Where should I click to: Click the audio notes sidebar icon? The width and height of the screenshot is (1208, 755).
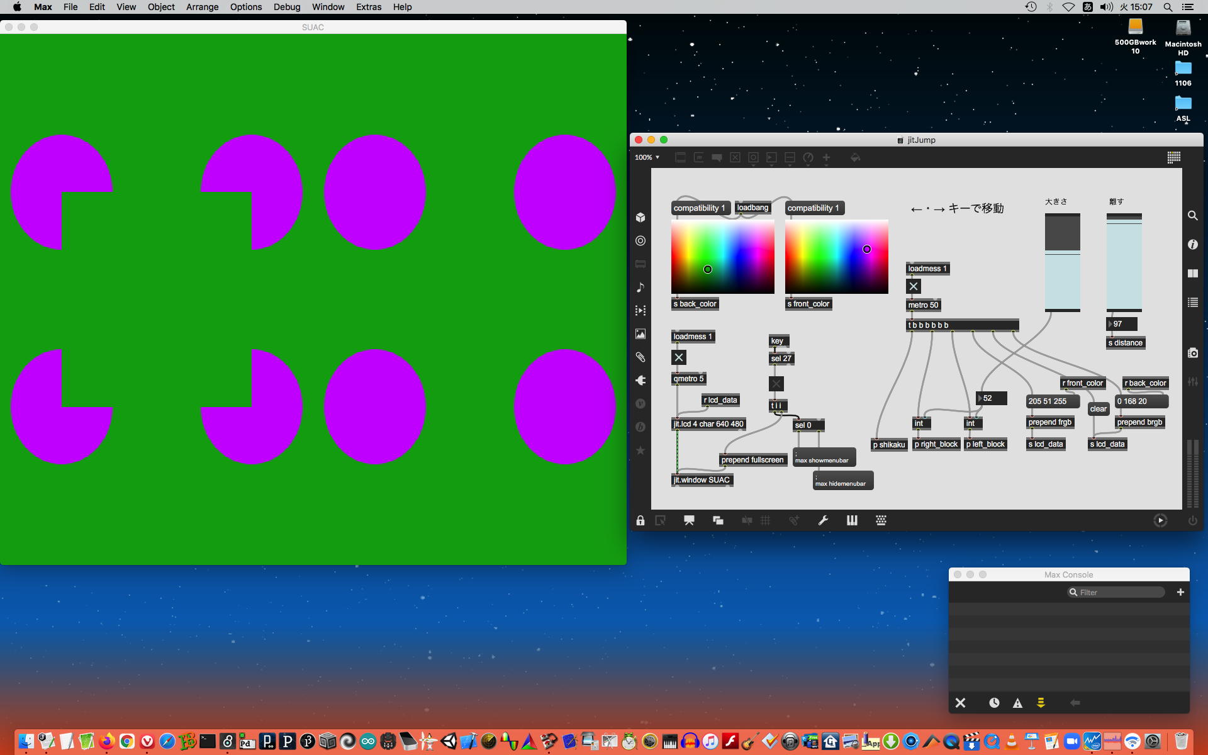coord(640,288)
